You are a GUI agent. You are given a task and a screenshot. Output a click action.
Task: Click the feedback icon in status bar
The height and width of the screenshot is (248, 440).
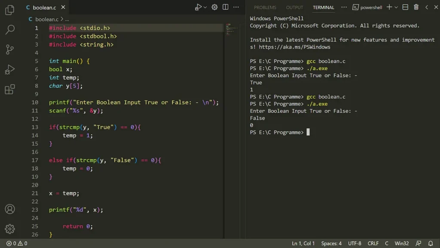[419, 243]
